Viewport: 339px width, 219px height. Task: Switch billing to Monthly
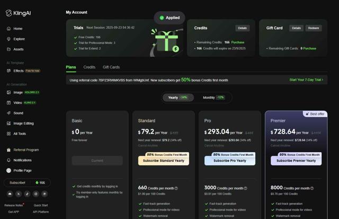click(214, 98)
